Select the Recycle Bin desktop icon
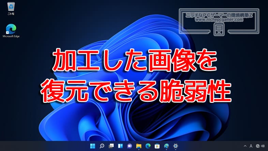268x151 pixels. point(11,9)
